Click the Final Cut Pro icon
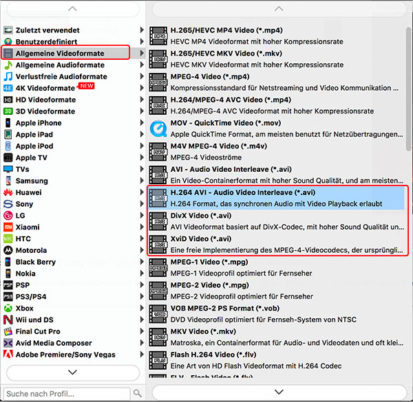The height and width of the screenshot is (402, 413). click(8, 331)
